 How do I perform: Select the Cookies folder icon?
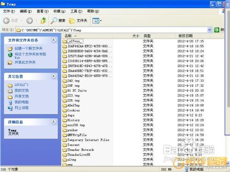click(65, 110)
